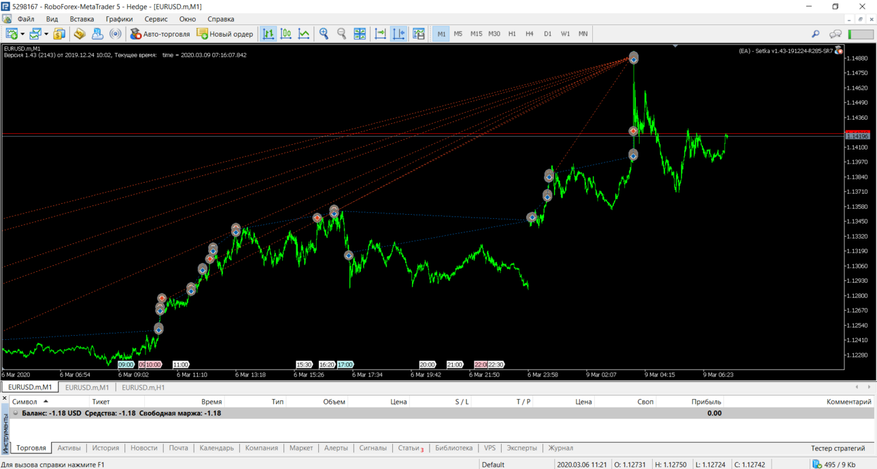Screen dimensions: 877x469
Task: Click the zoom in magnifier icon
Action: pos(324,33)
